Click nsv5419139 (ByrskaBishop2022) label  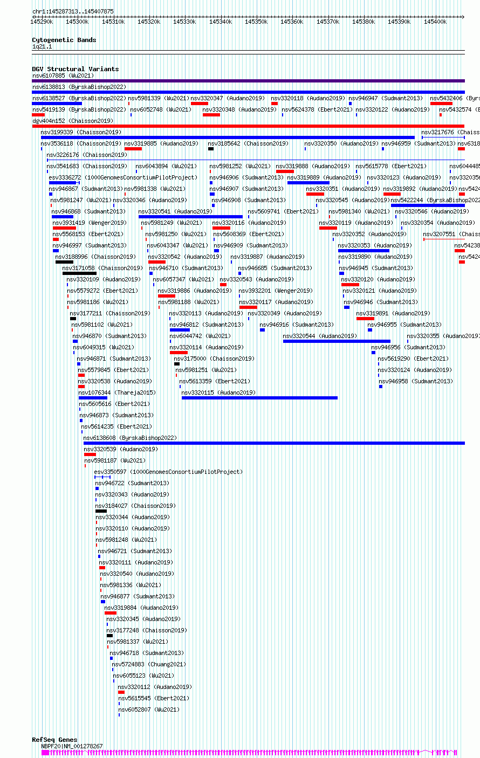tap(79, 109)
